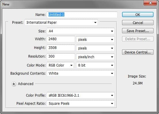Viewport: 159px width, 114px height.
Task: Click the Width field showing 2480
Action: pyautogui.click(x=61, y=39)
